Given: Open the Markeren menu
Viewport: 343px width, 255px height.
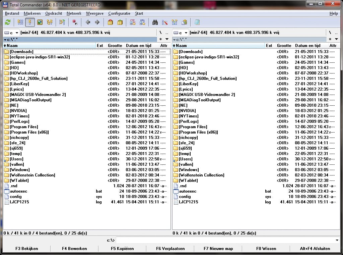Looking at the screenshot, I should point(32,13).
